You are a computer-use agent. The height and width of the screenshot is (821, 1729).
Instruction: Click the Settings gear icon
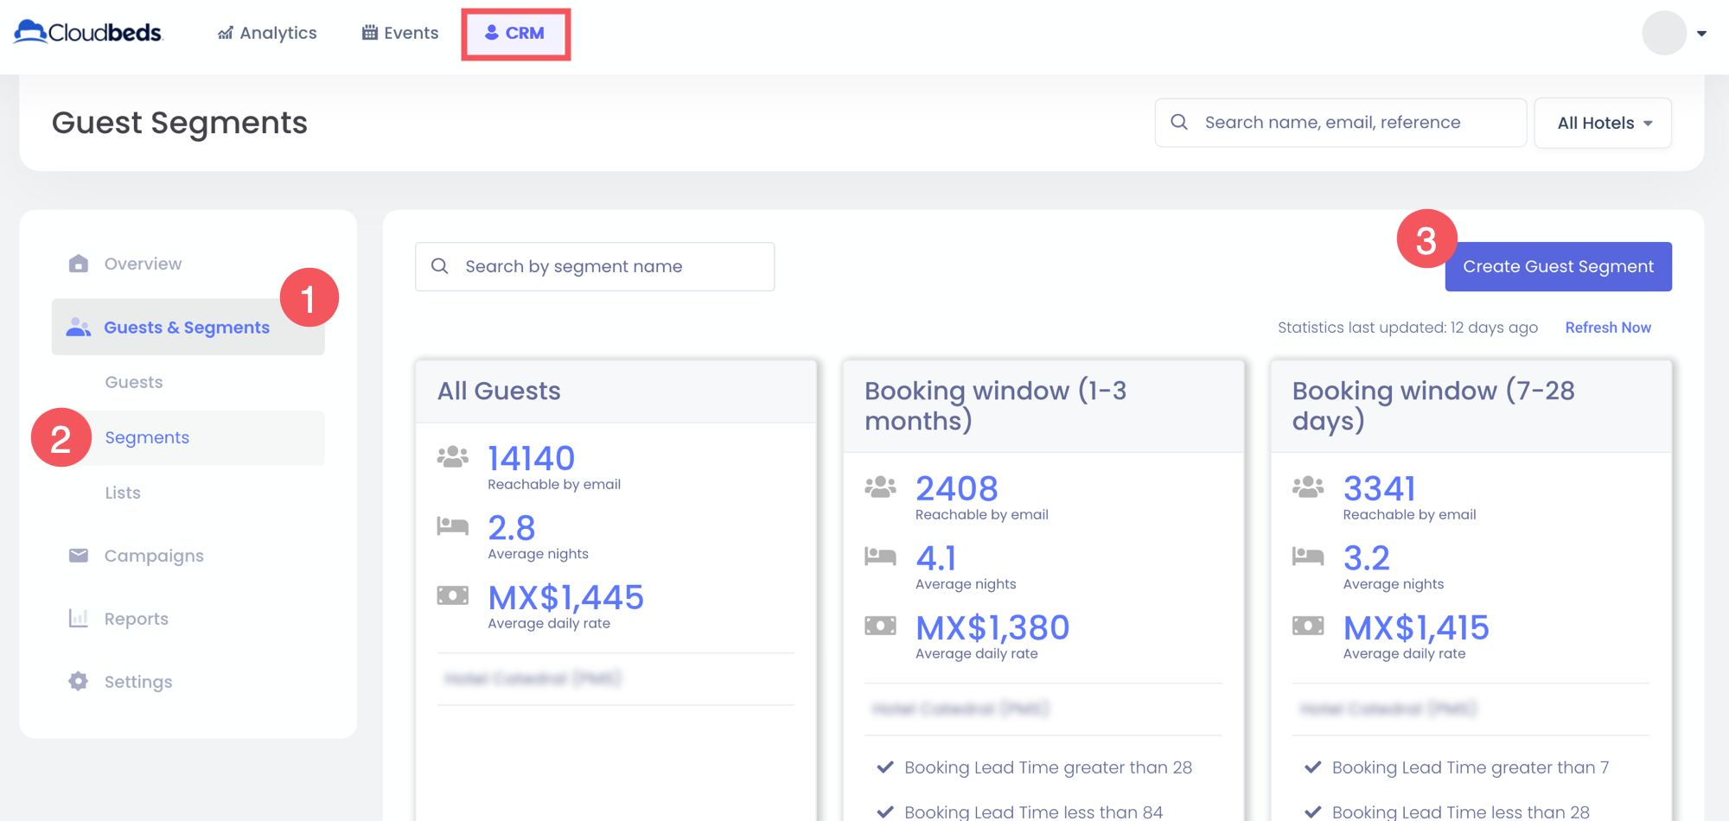(x=79, y=682)
